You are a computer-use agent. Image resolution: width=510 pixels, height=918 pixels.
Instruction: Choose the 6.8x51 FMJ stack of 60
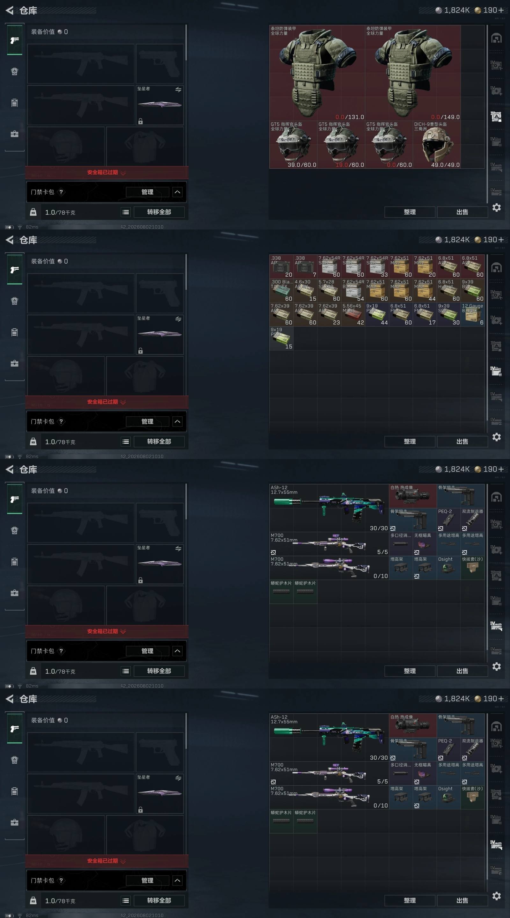coord(401,314)
